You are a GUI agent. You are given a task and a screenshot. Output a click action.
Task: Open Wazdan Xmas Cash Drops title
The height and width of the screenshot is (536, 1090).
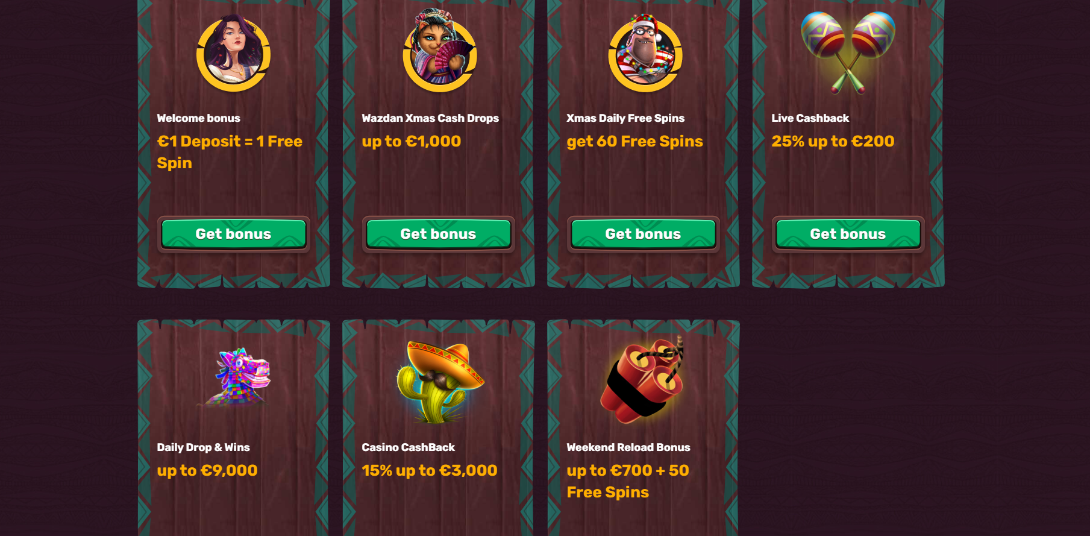coord(430,118)
